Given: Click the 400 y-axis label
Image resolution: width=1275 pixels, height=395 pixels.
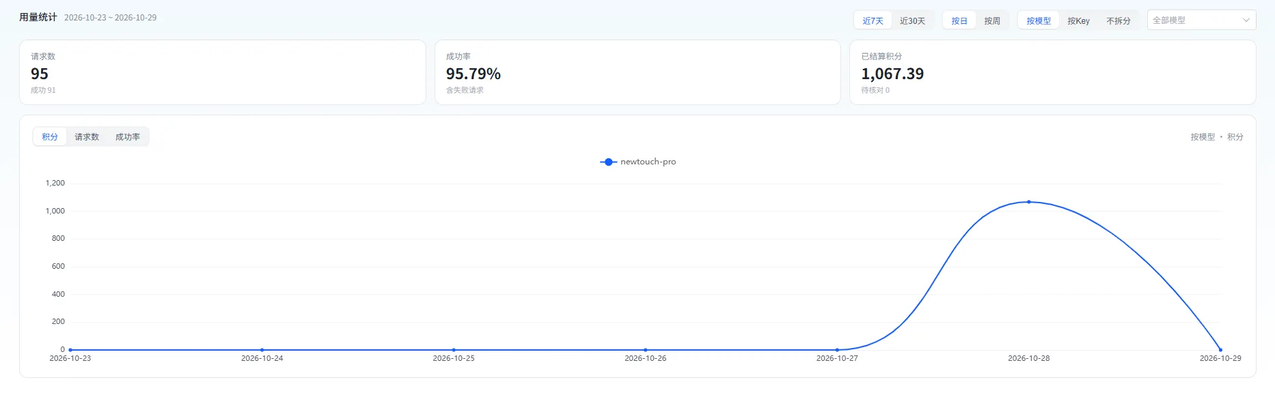Looking at the screenshot, I should (58, 294).
